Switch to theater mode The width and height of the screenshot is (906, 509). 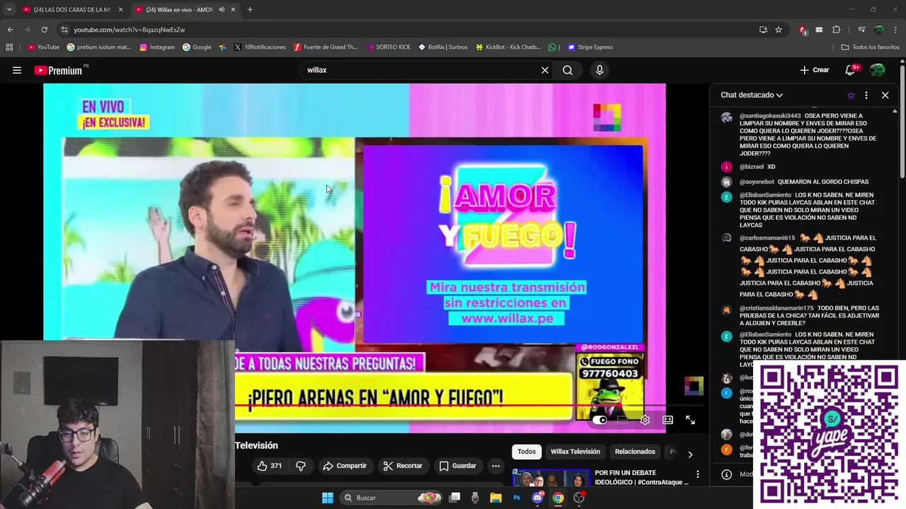coord(667,420)
